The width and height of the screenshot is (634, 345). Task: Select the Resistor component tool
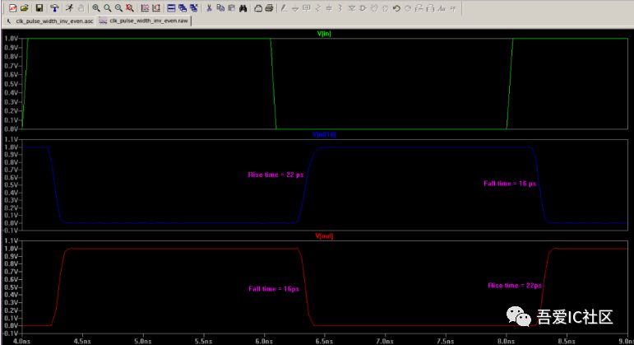317,7
